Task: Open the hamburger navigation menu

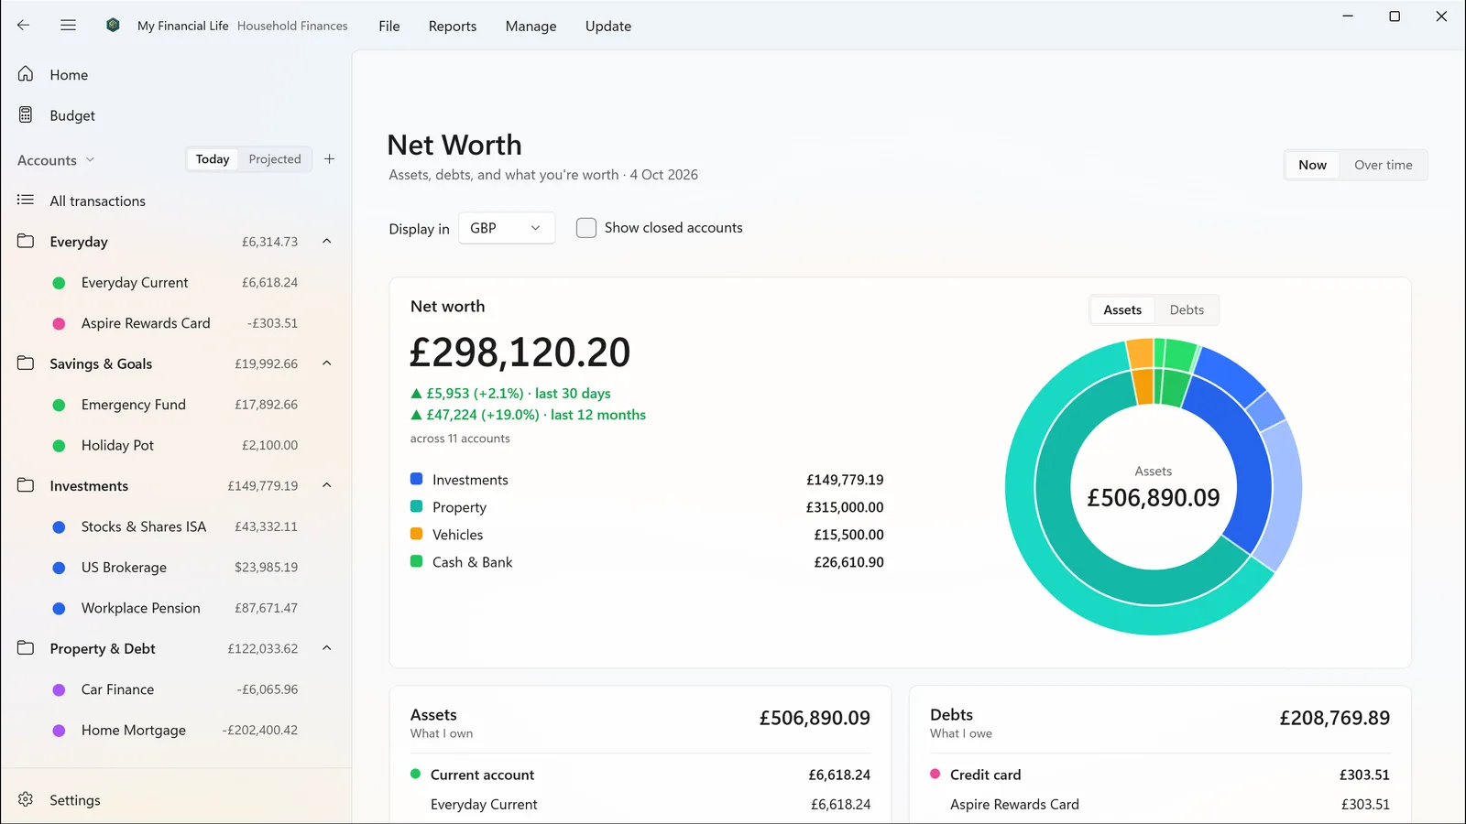Action: click(x=68, y=26)
